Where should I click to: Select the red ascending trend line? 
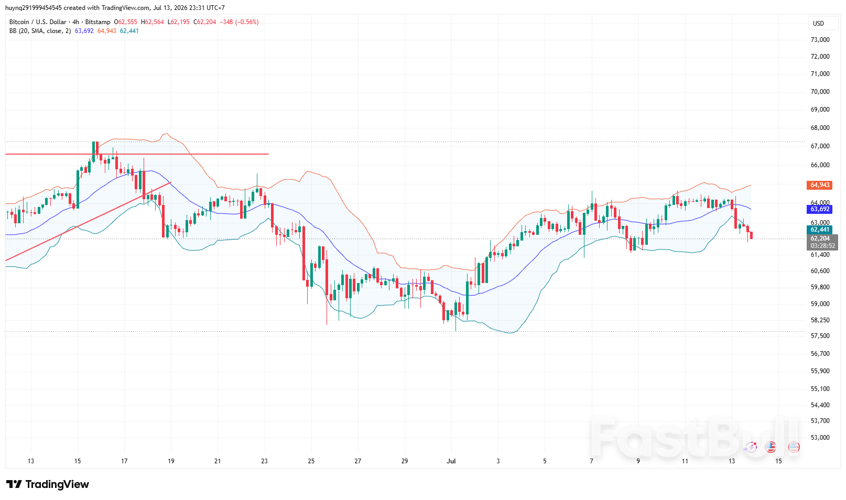click(x=88, y=221)
